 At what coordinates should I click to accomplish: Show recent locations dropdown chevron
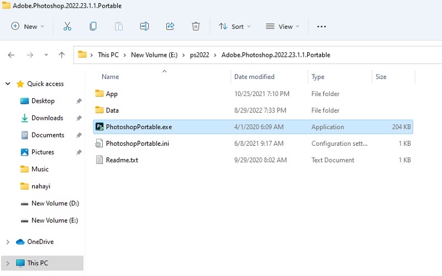[46, 55]
